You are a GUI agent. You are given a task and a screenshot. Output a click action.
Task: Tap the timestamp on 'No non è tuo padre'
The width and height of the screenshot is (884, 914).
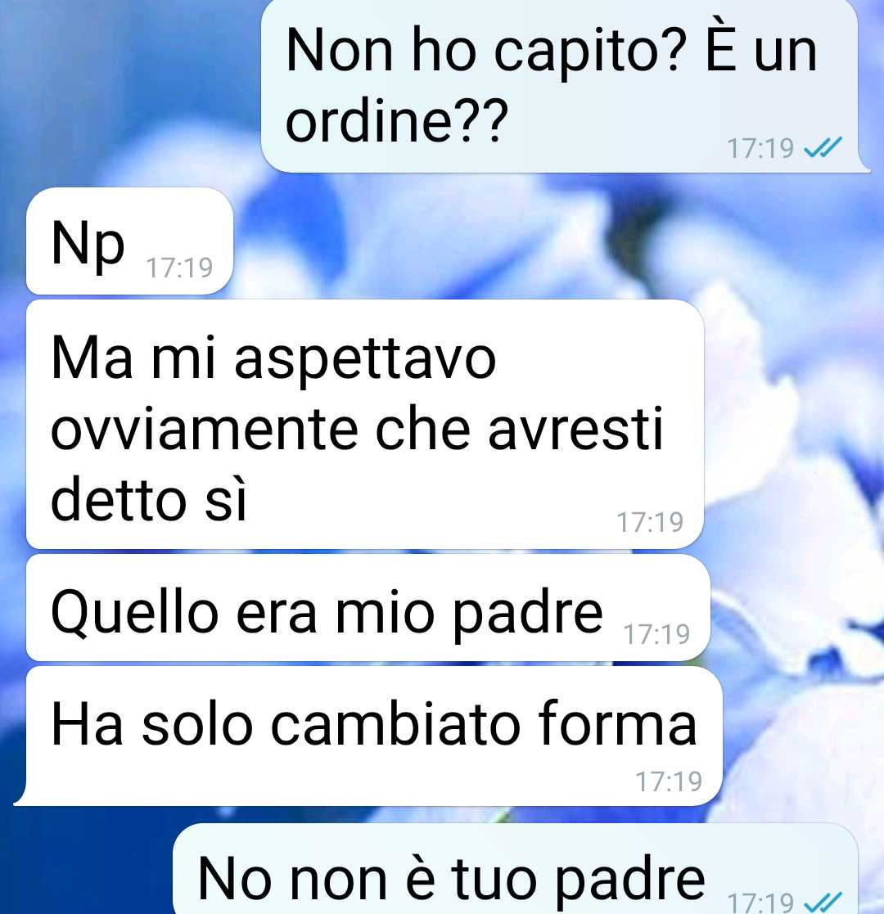760,903
